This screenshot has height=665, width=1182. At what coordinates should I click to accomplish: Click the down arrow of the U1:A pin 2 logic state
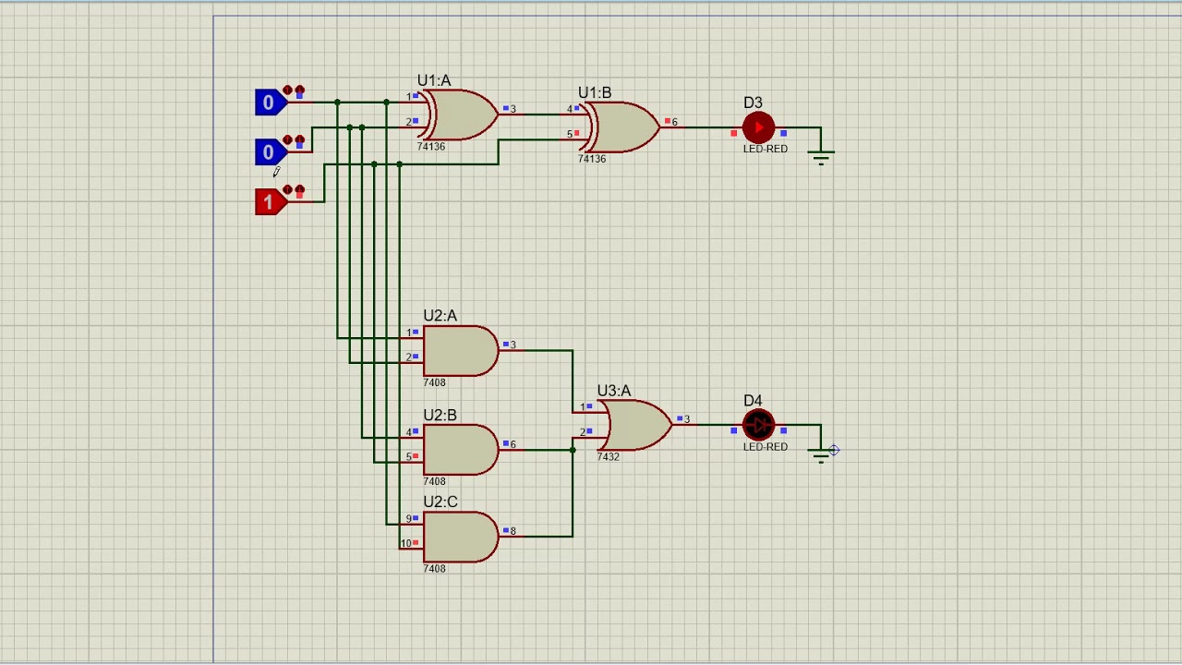tap(300, 140)
